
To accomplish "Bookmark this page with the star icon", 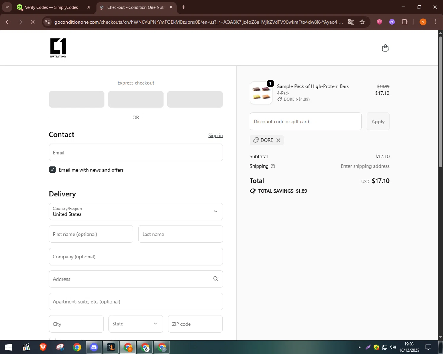I will [362, 22].
